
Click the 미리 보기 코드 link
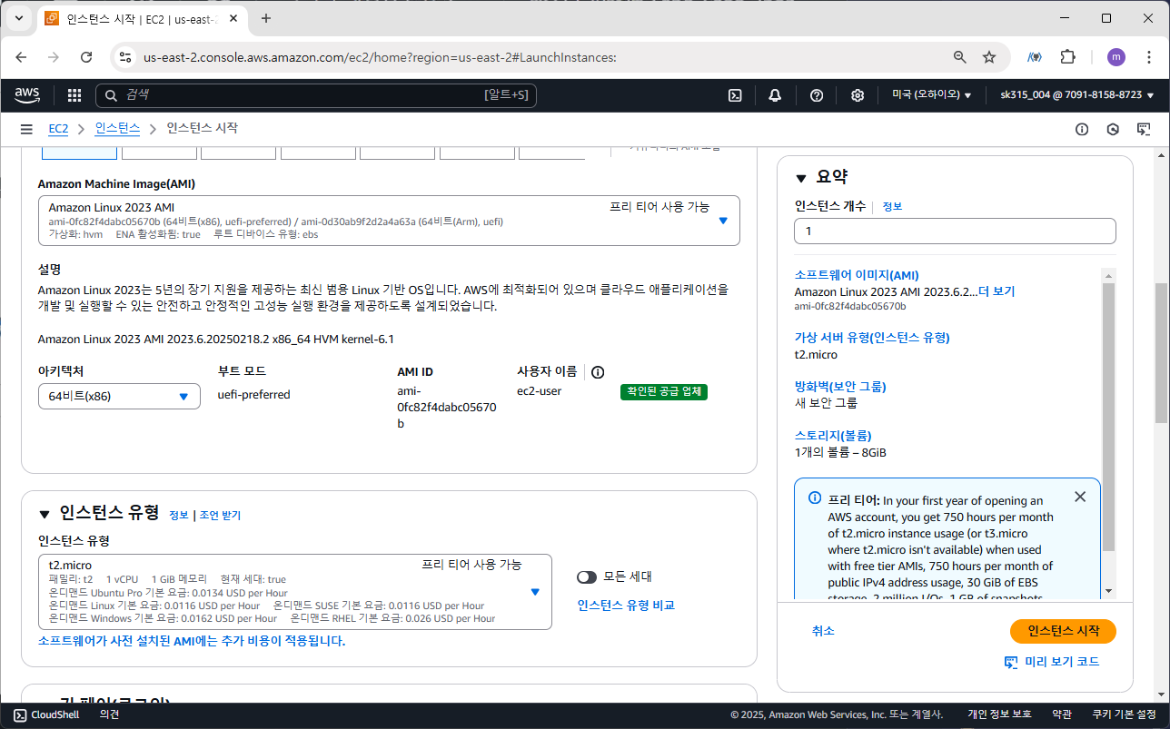point(1052,662)
